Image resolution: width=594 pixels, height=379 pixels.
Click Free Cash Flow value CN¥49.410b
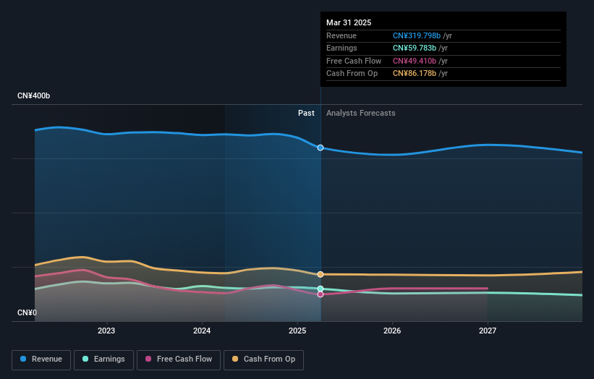click(x=415, y=61)
